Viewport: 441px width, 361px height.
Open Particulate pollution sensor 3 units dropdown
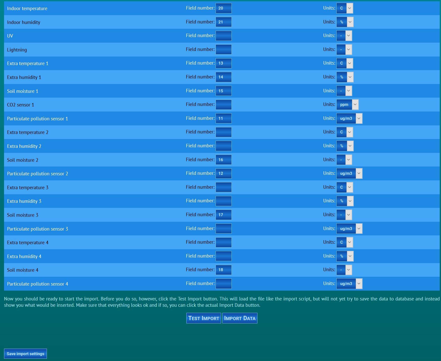point(349,229)
